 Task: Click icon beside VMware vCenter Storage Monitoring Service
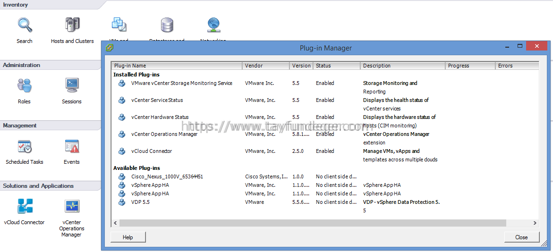click(122, 84)
